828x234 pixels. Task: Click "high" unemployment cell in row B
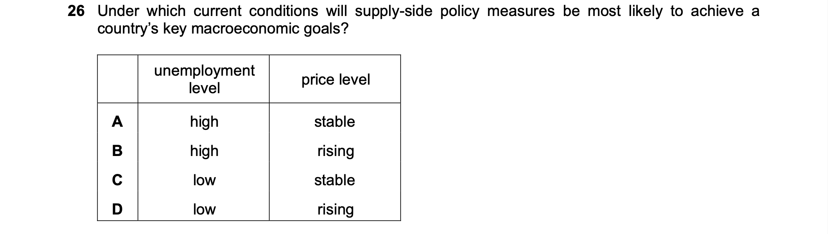pyautogui.click(x=204, y=151)
